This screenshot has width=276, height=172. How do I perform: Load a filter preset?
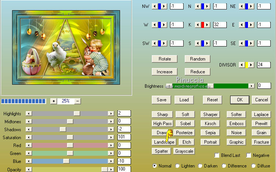[184, 100]
